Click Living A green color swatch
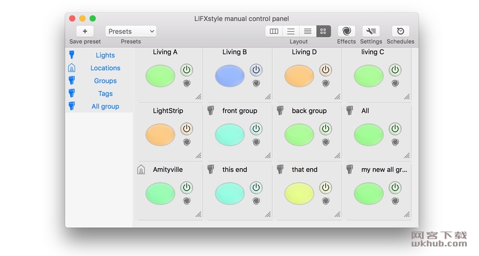The height and width of the screenshot is (256, 479). pos(160,76)
